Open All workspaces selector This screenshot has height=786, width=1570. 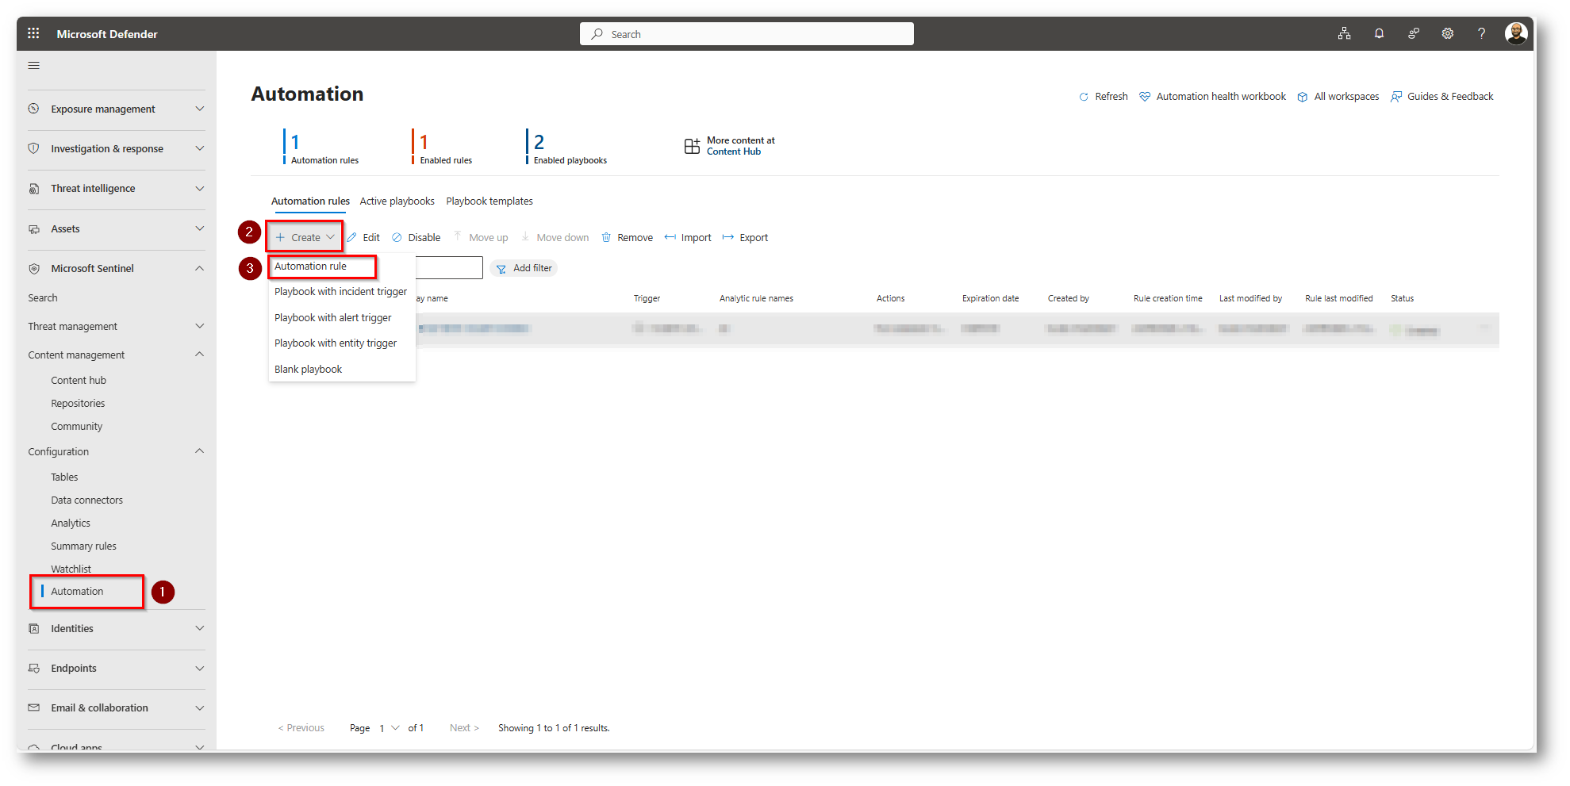[1346, 97]
